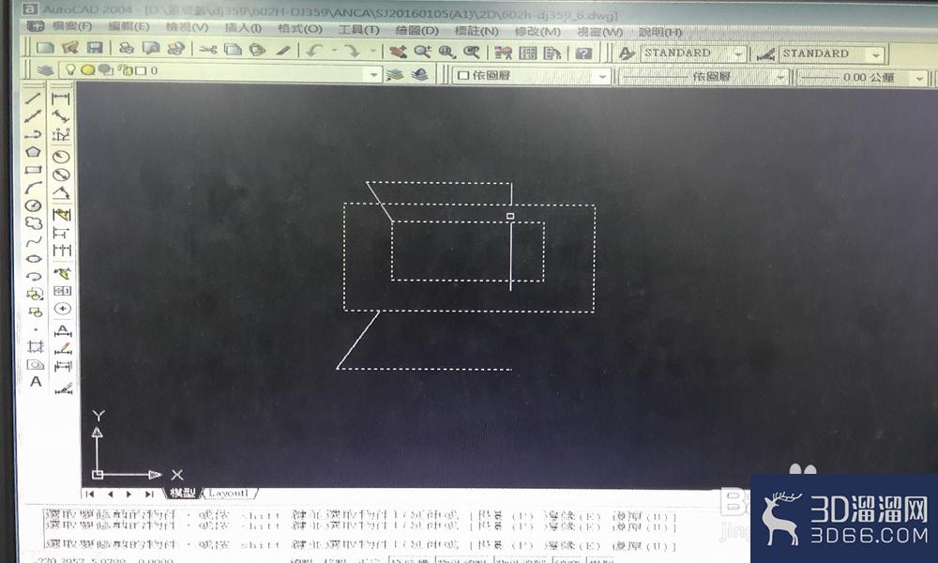Open the 檔案(F) menu
This screenshot has width=938, height=563.
pos(72,26)
